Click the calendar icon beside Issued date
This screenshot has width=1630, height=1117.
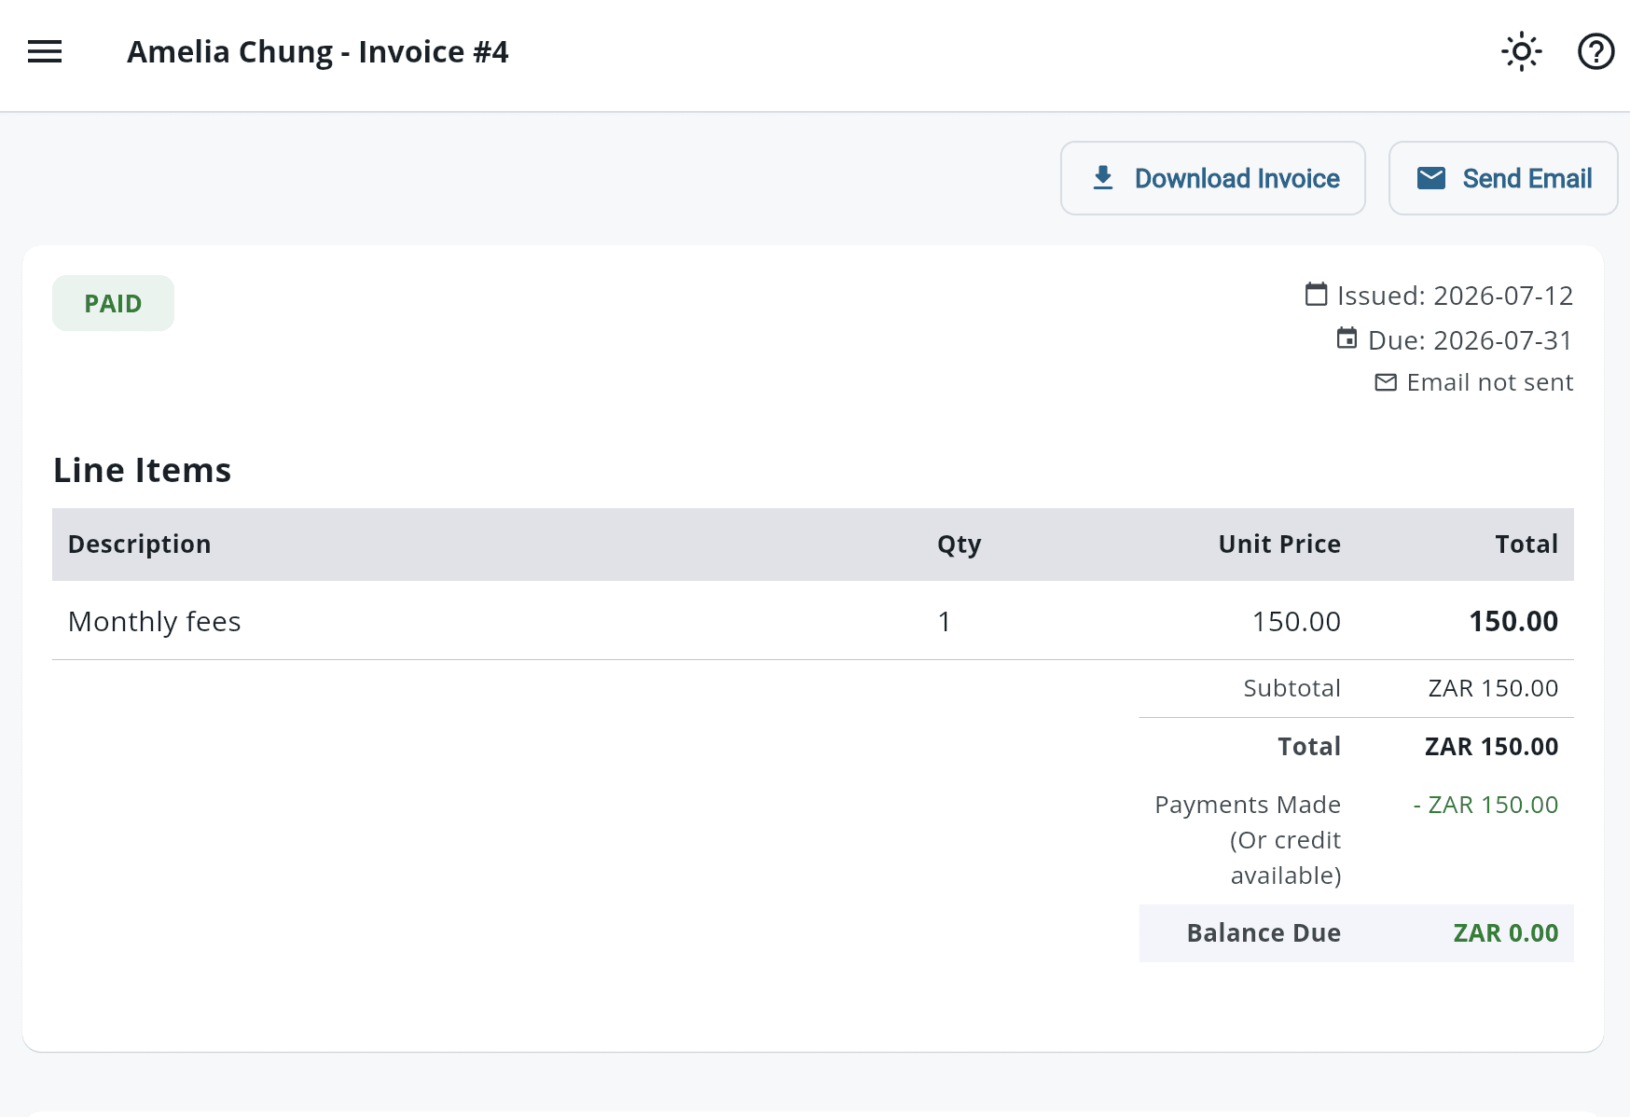pyautogui.click(x=1316, y=295)
